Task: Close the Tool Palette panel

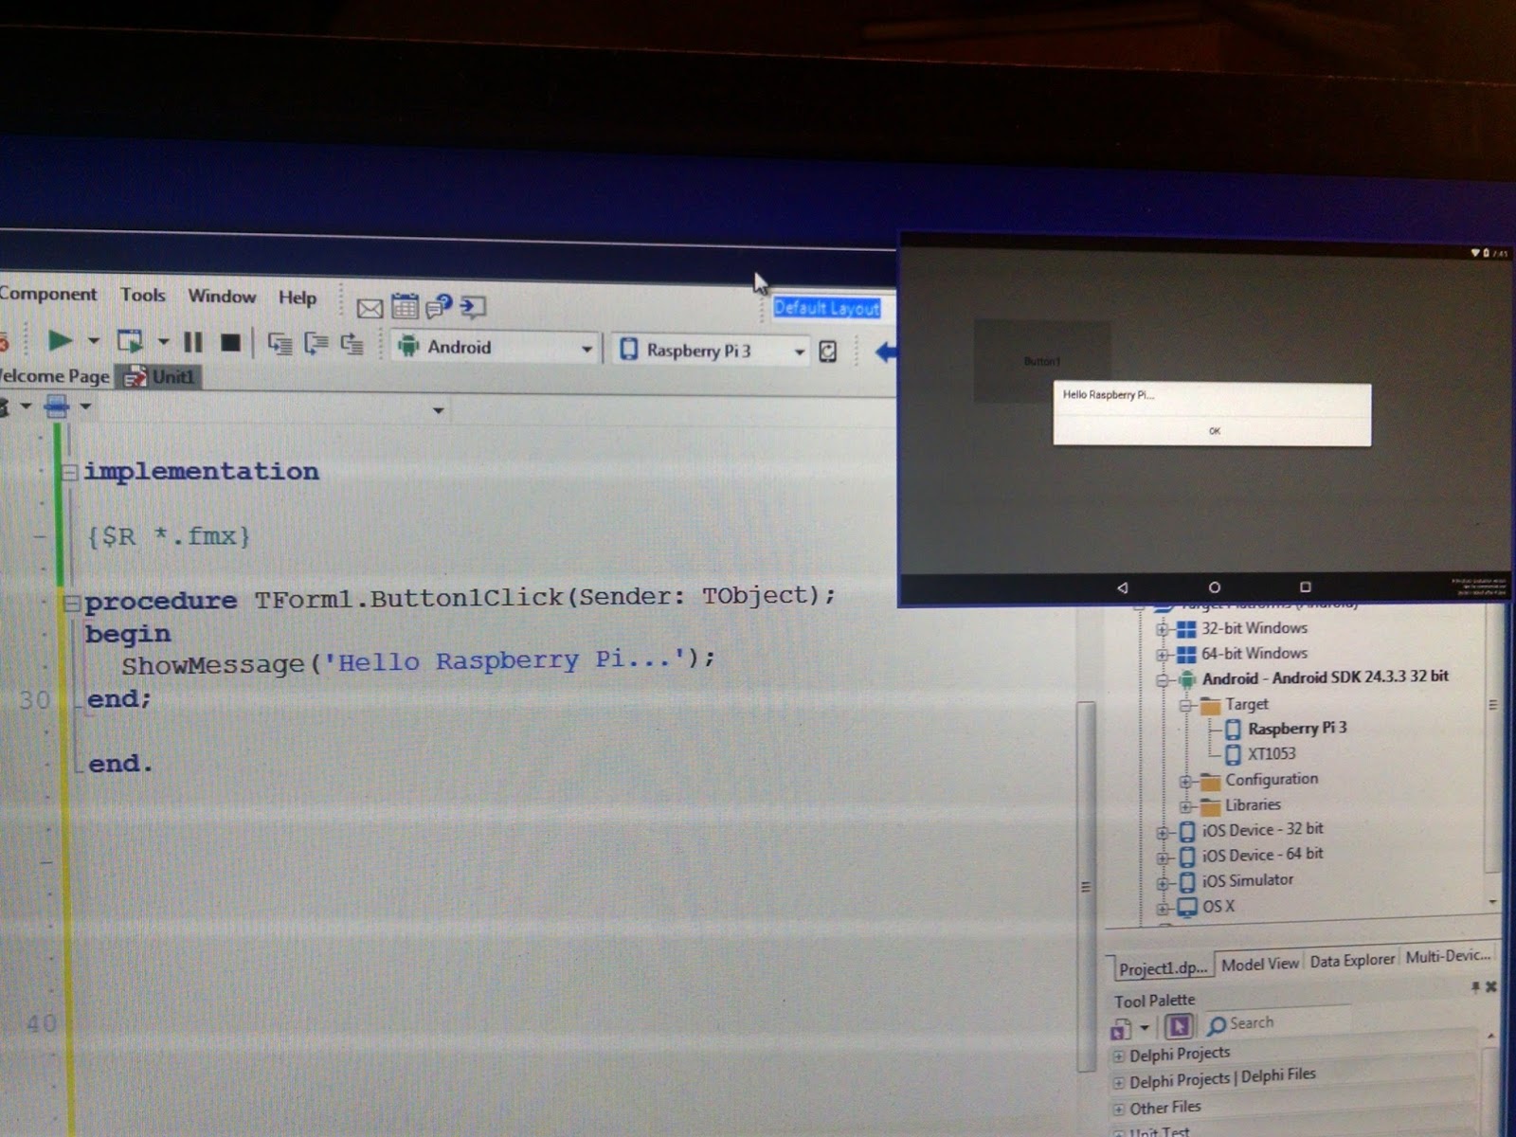Action: tap(1491, 986)
